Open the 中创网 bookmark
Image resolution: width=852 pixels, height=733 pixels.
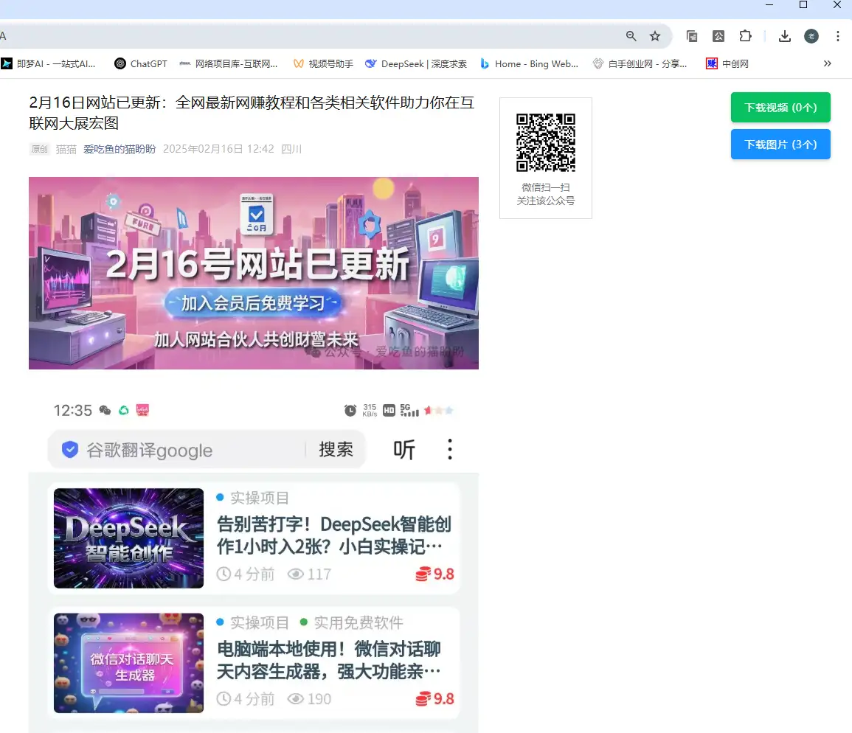click(727, 64)
